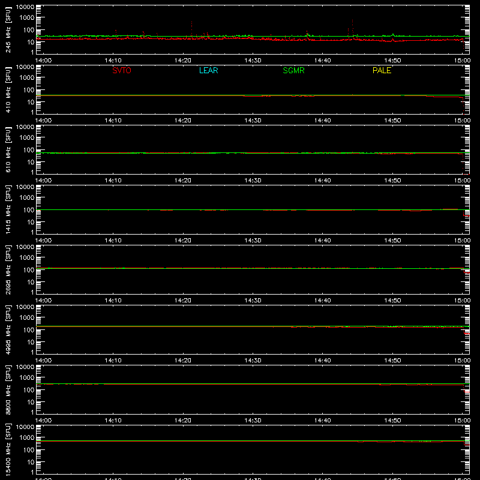
Task: Click the green SGMR station label
Action: (x=293, y=70)
